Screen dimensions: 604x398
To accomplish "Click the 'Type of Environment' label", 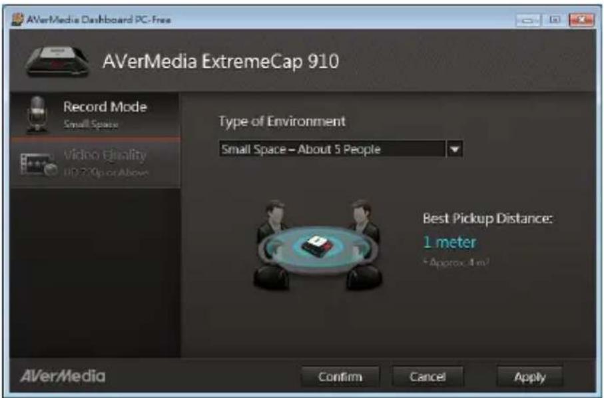I will 282,122.
